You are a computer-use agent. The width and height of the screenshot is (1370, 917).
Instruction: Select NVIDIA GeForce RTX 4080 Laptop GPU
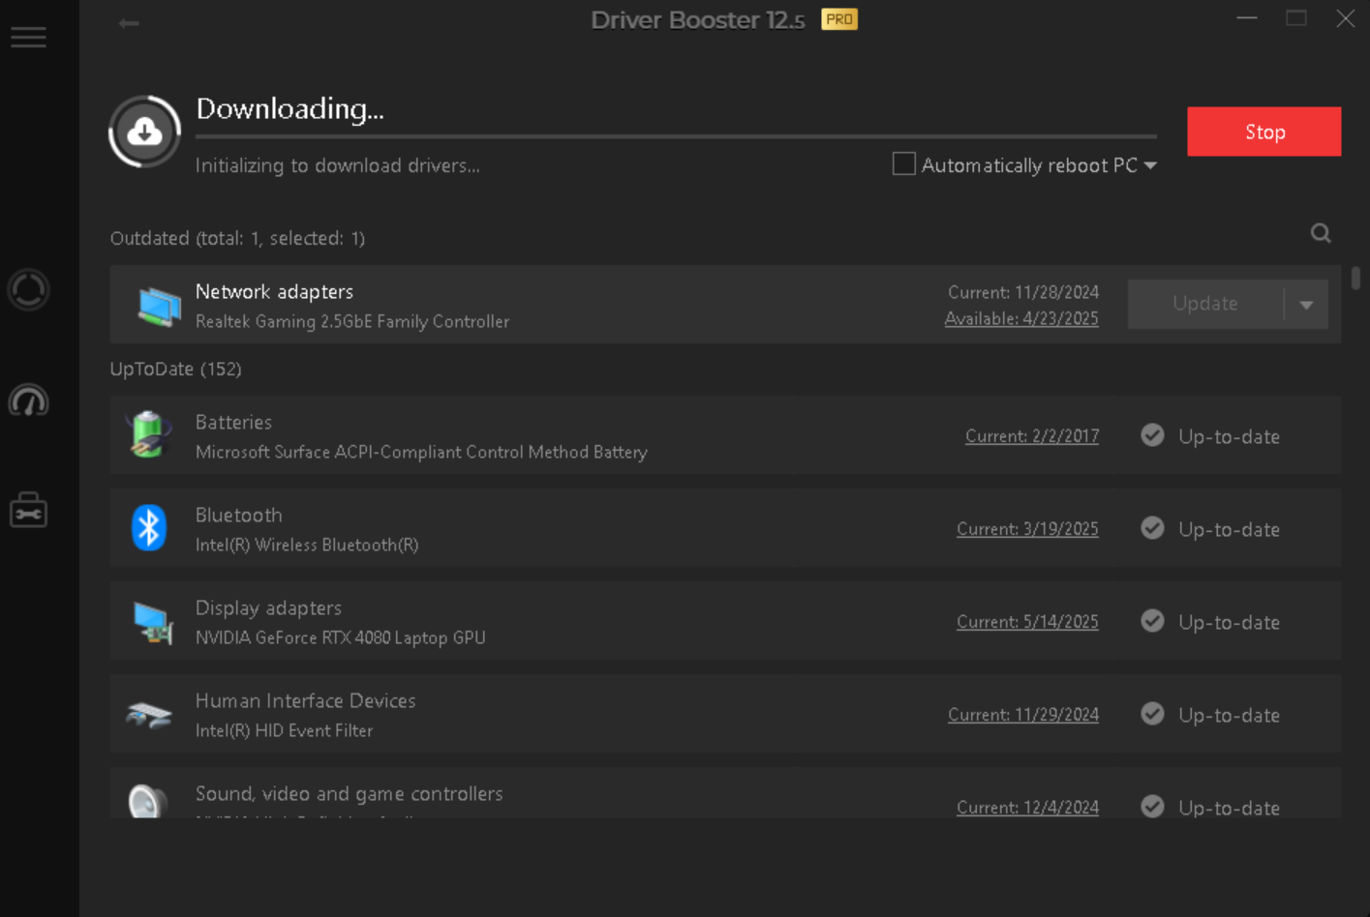click(341, 637)
